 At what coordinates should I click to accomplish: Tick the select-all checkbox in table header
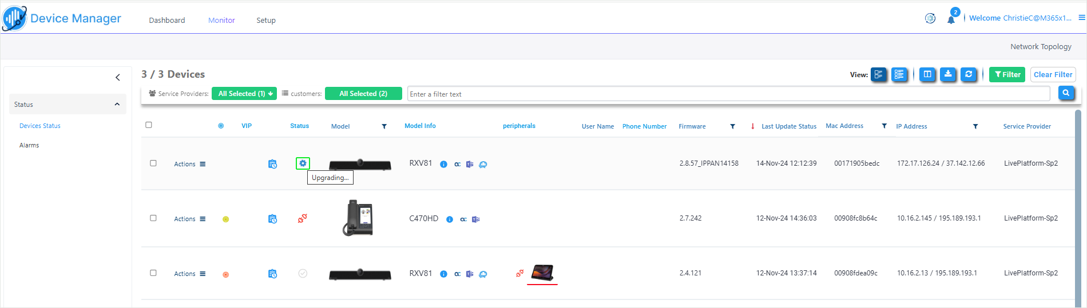click(x=149, y=125)
